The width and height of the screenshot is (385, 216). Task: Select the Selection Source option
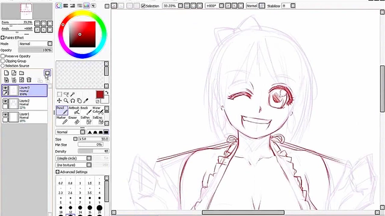coord(2,66)
